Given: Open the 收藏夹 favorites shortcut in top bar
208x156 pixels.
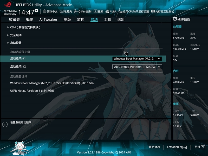Looking at the screenshot, I should [67, 11].
